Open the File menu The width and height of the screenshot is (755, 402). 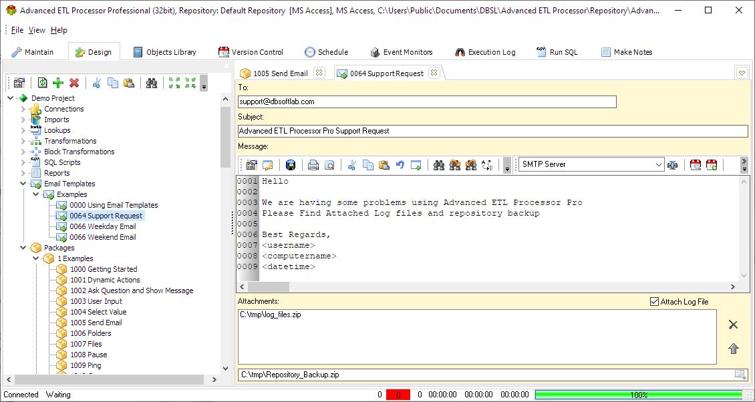[17, 30]
